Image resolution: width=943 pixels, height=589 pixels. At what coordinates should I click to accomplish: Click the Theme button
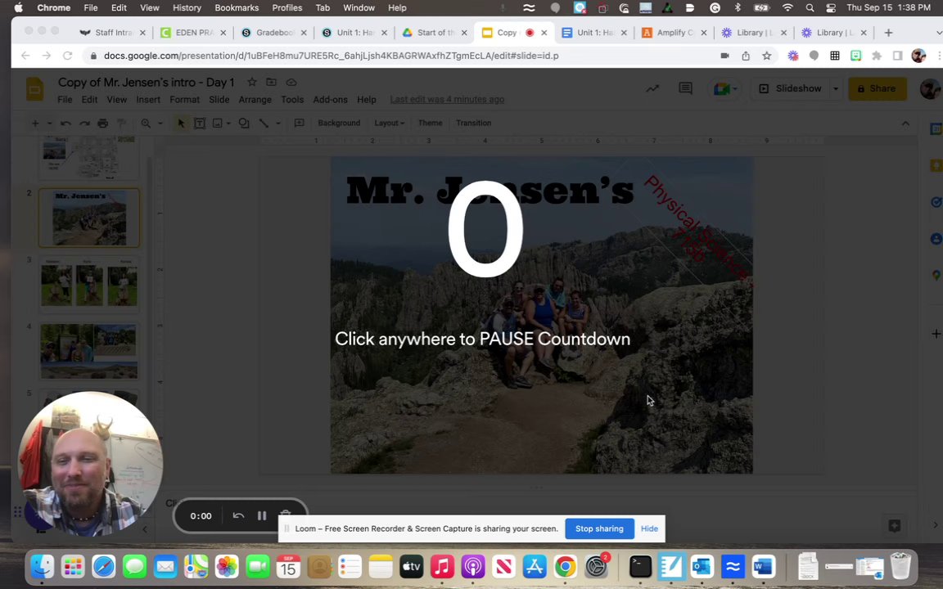[x=430, y=124]
